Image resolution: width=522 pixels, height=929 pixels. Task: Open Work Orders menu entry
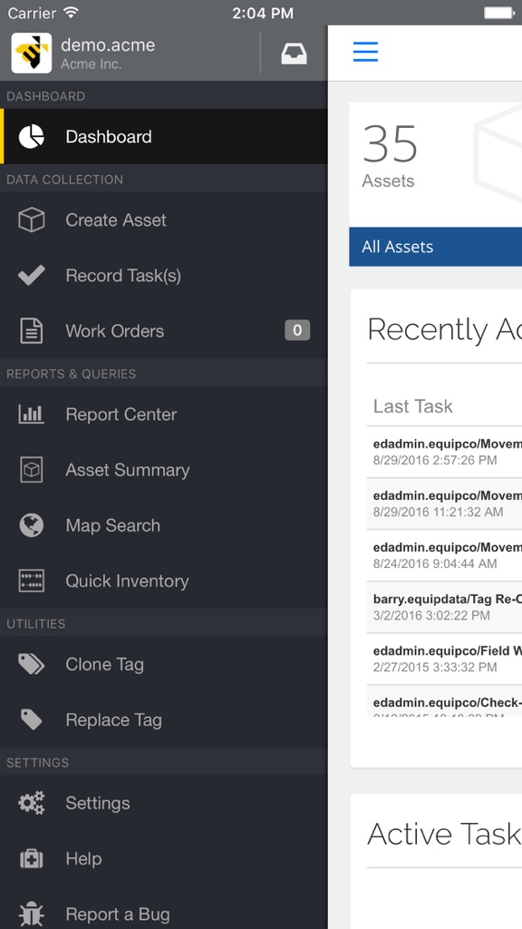point(163,330)
